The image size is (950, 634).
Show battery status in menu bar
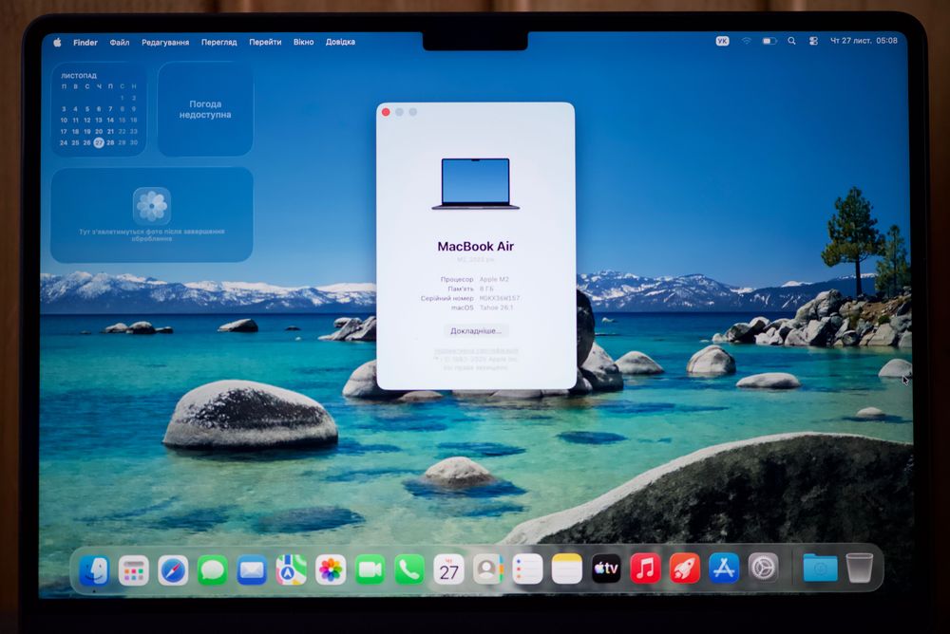(769, 41)
